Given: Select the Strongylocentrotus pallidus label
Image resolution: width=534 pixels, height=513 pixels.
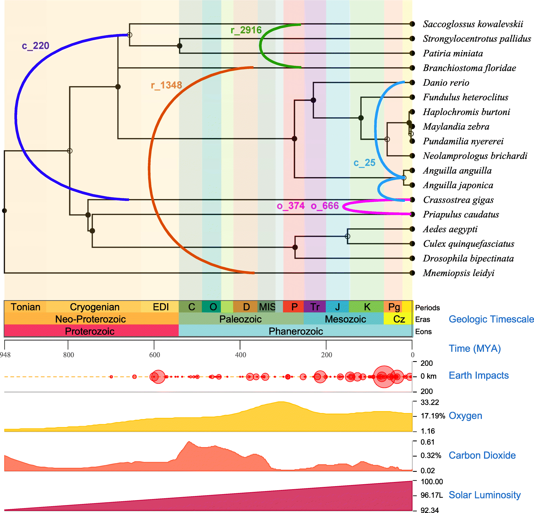Looking at the screenshot, I should coord(477,39).
